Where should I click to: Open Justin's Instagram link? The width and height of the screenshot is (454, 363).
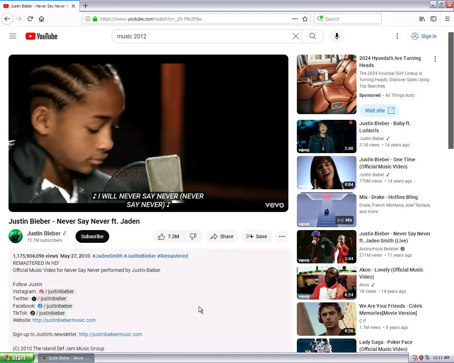pos(56,291)
